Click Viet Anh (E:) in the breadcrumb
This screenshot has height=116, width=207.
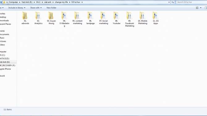[27, 2]
